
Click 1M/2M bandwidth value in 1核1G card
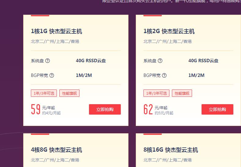[x=84, y=75]
